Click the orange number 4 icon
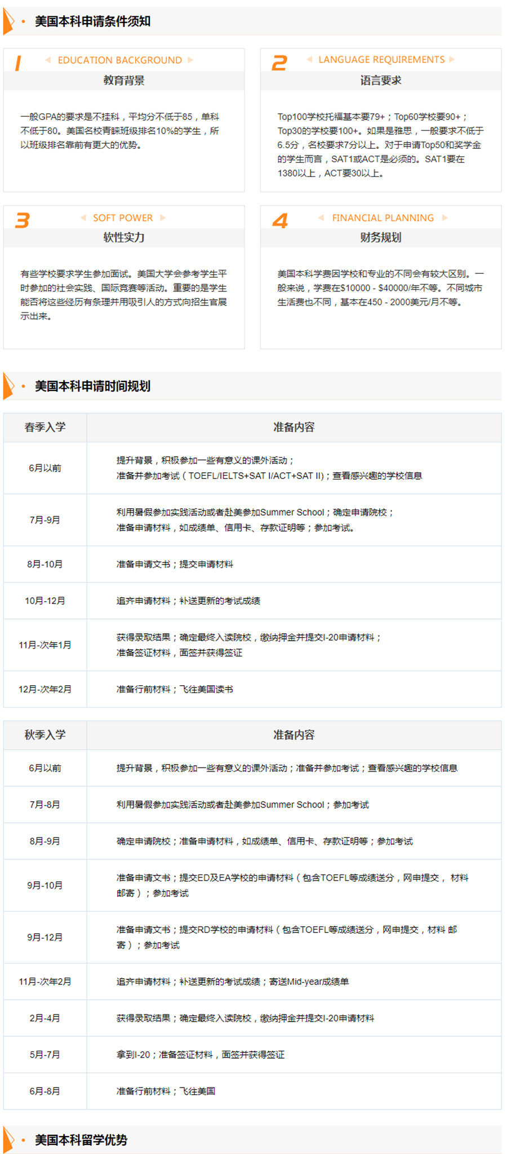The image size is (507, 1154). click(280, 220)
